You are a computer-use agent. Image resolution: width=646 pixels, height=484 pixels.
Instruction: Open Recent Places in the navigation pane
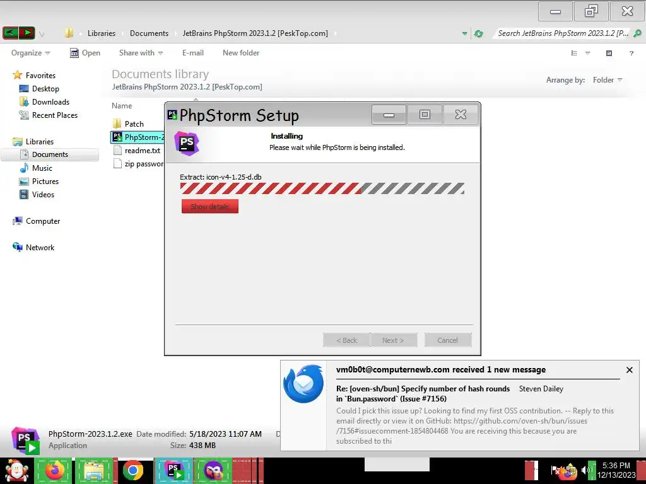pyautogui.click(x=55, y=115)
